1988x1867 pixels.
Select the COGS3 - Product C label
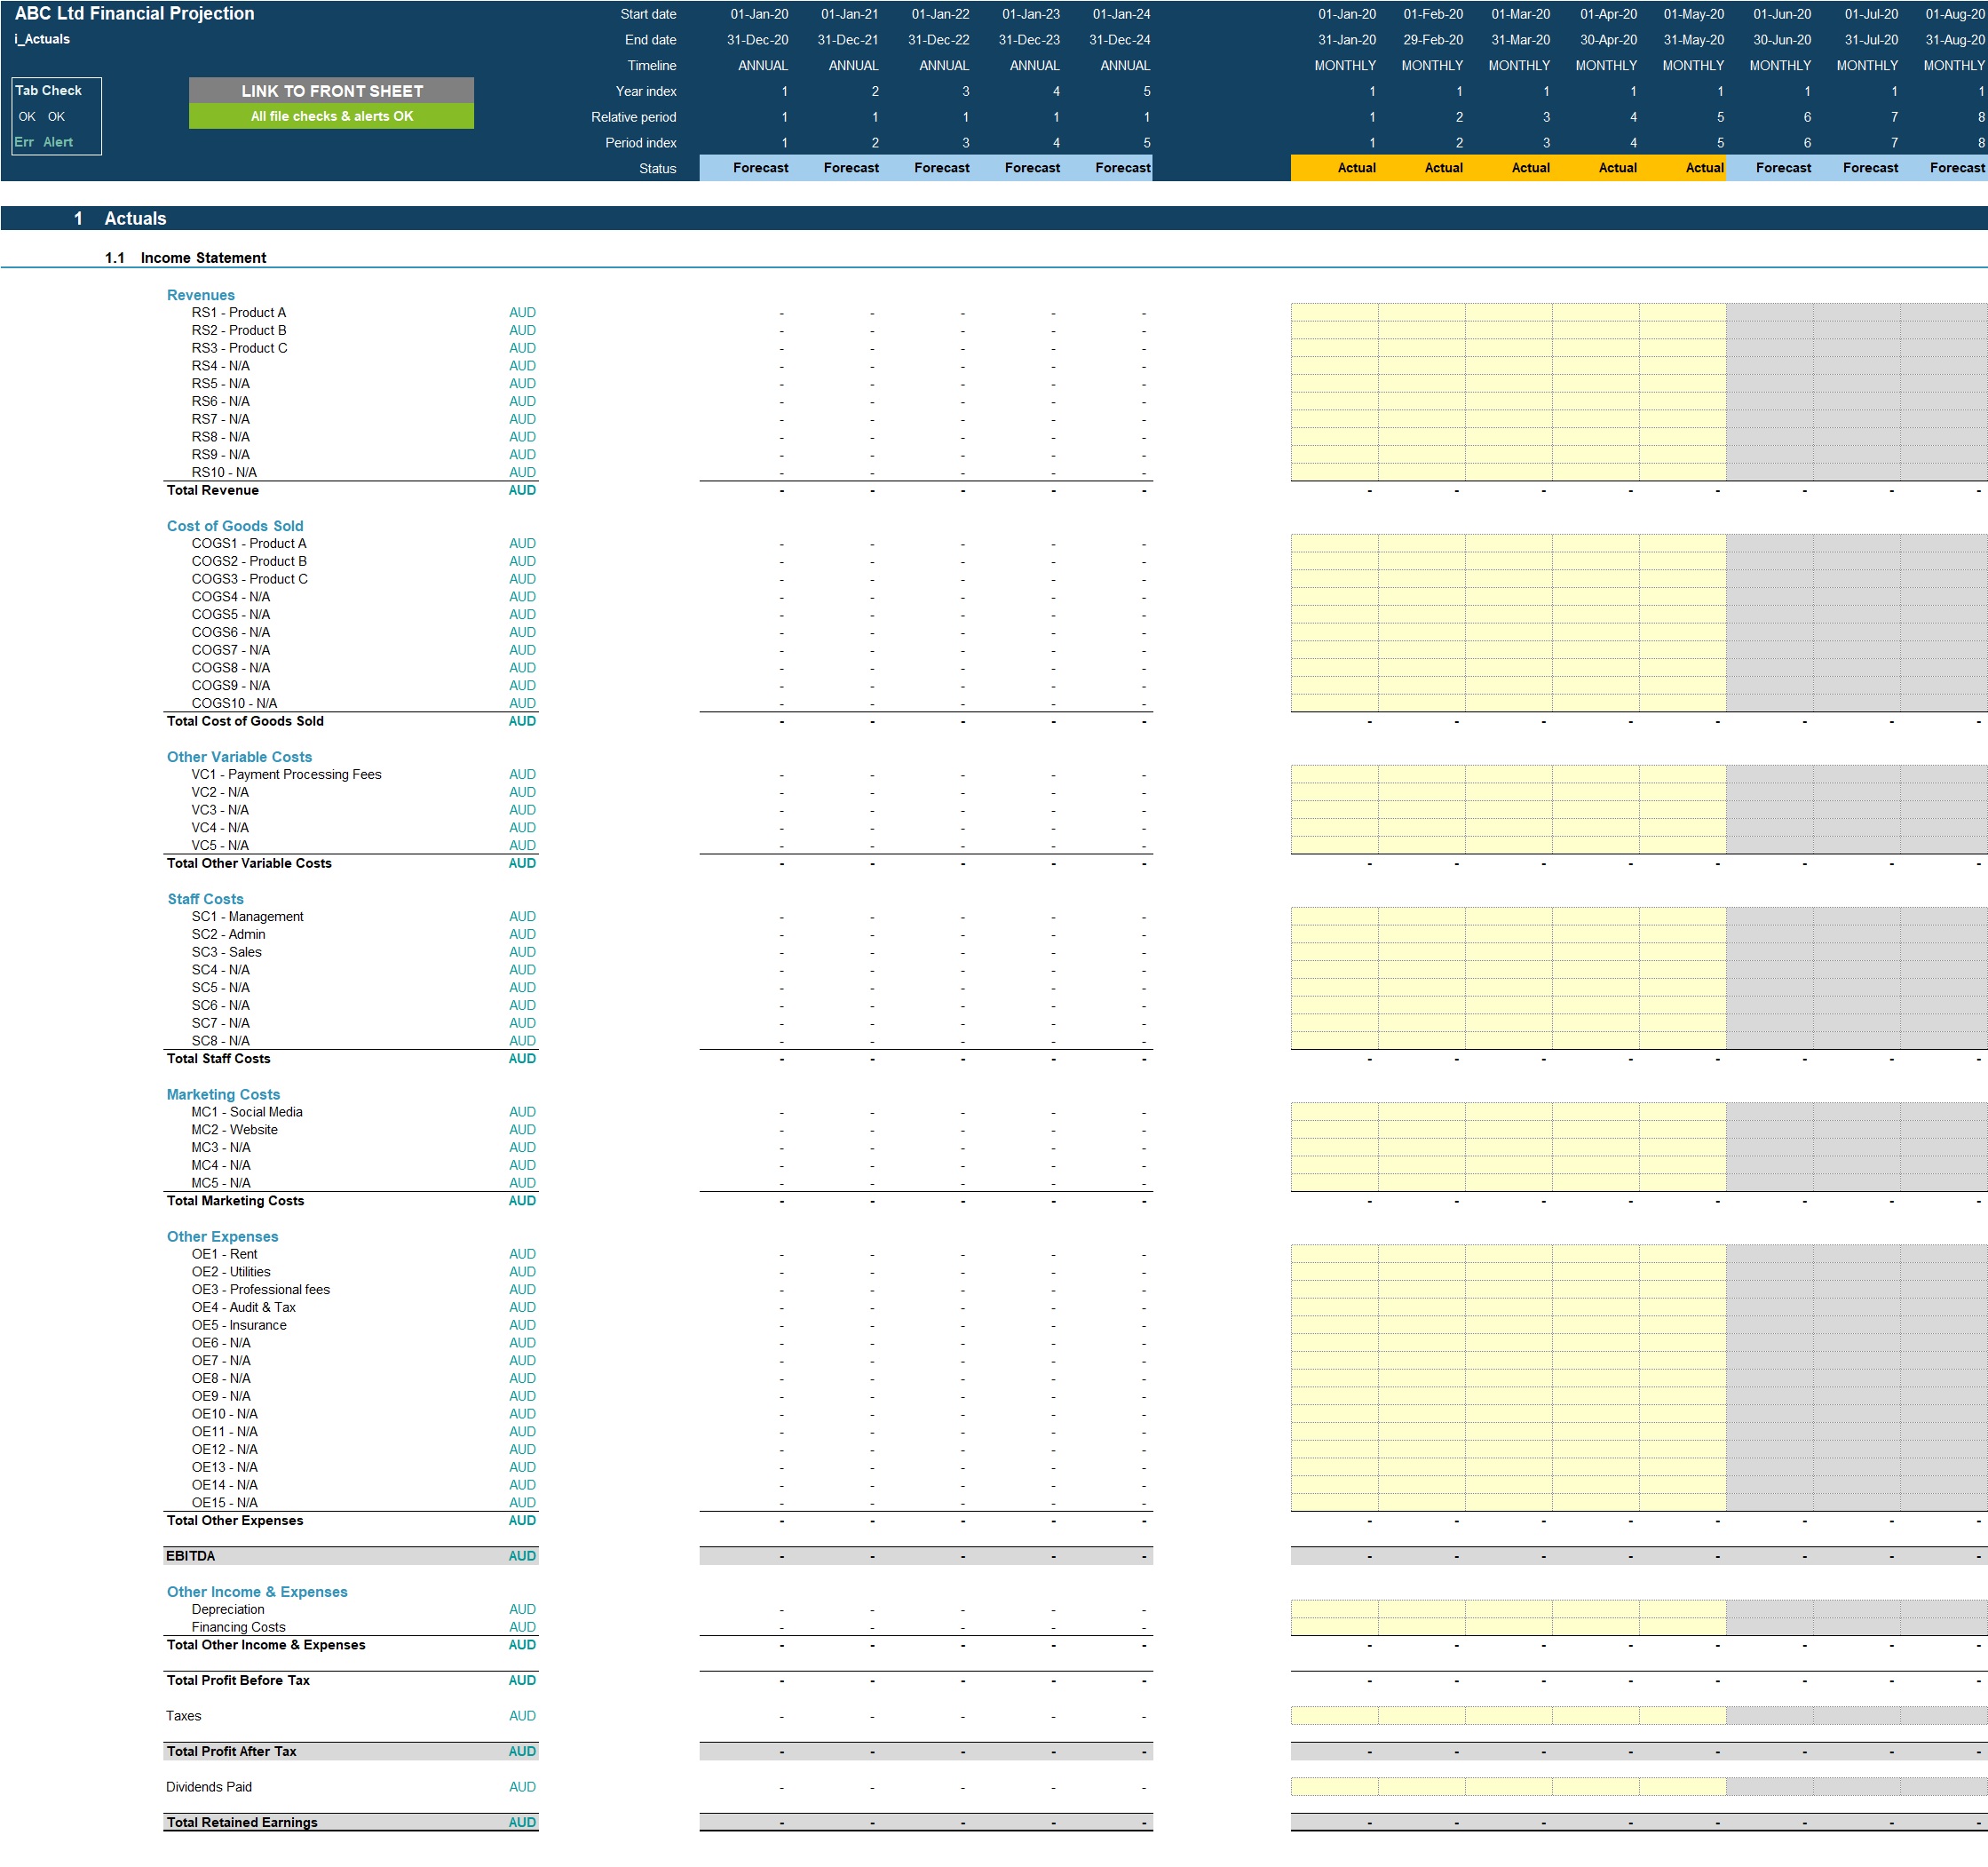(250, 579)
